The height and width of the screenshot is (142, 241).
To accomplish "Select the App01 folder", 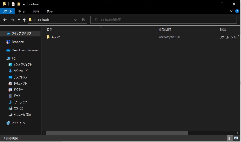I will click(56, 37).
